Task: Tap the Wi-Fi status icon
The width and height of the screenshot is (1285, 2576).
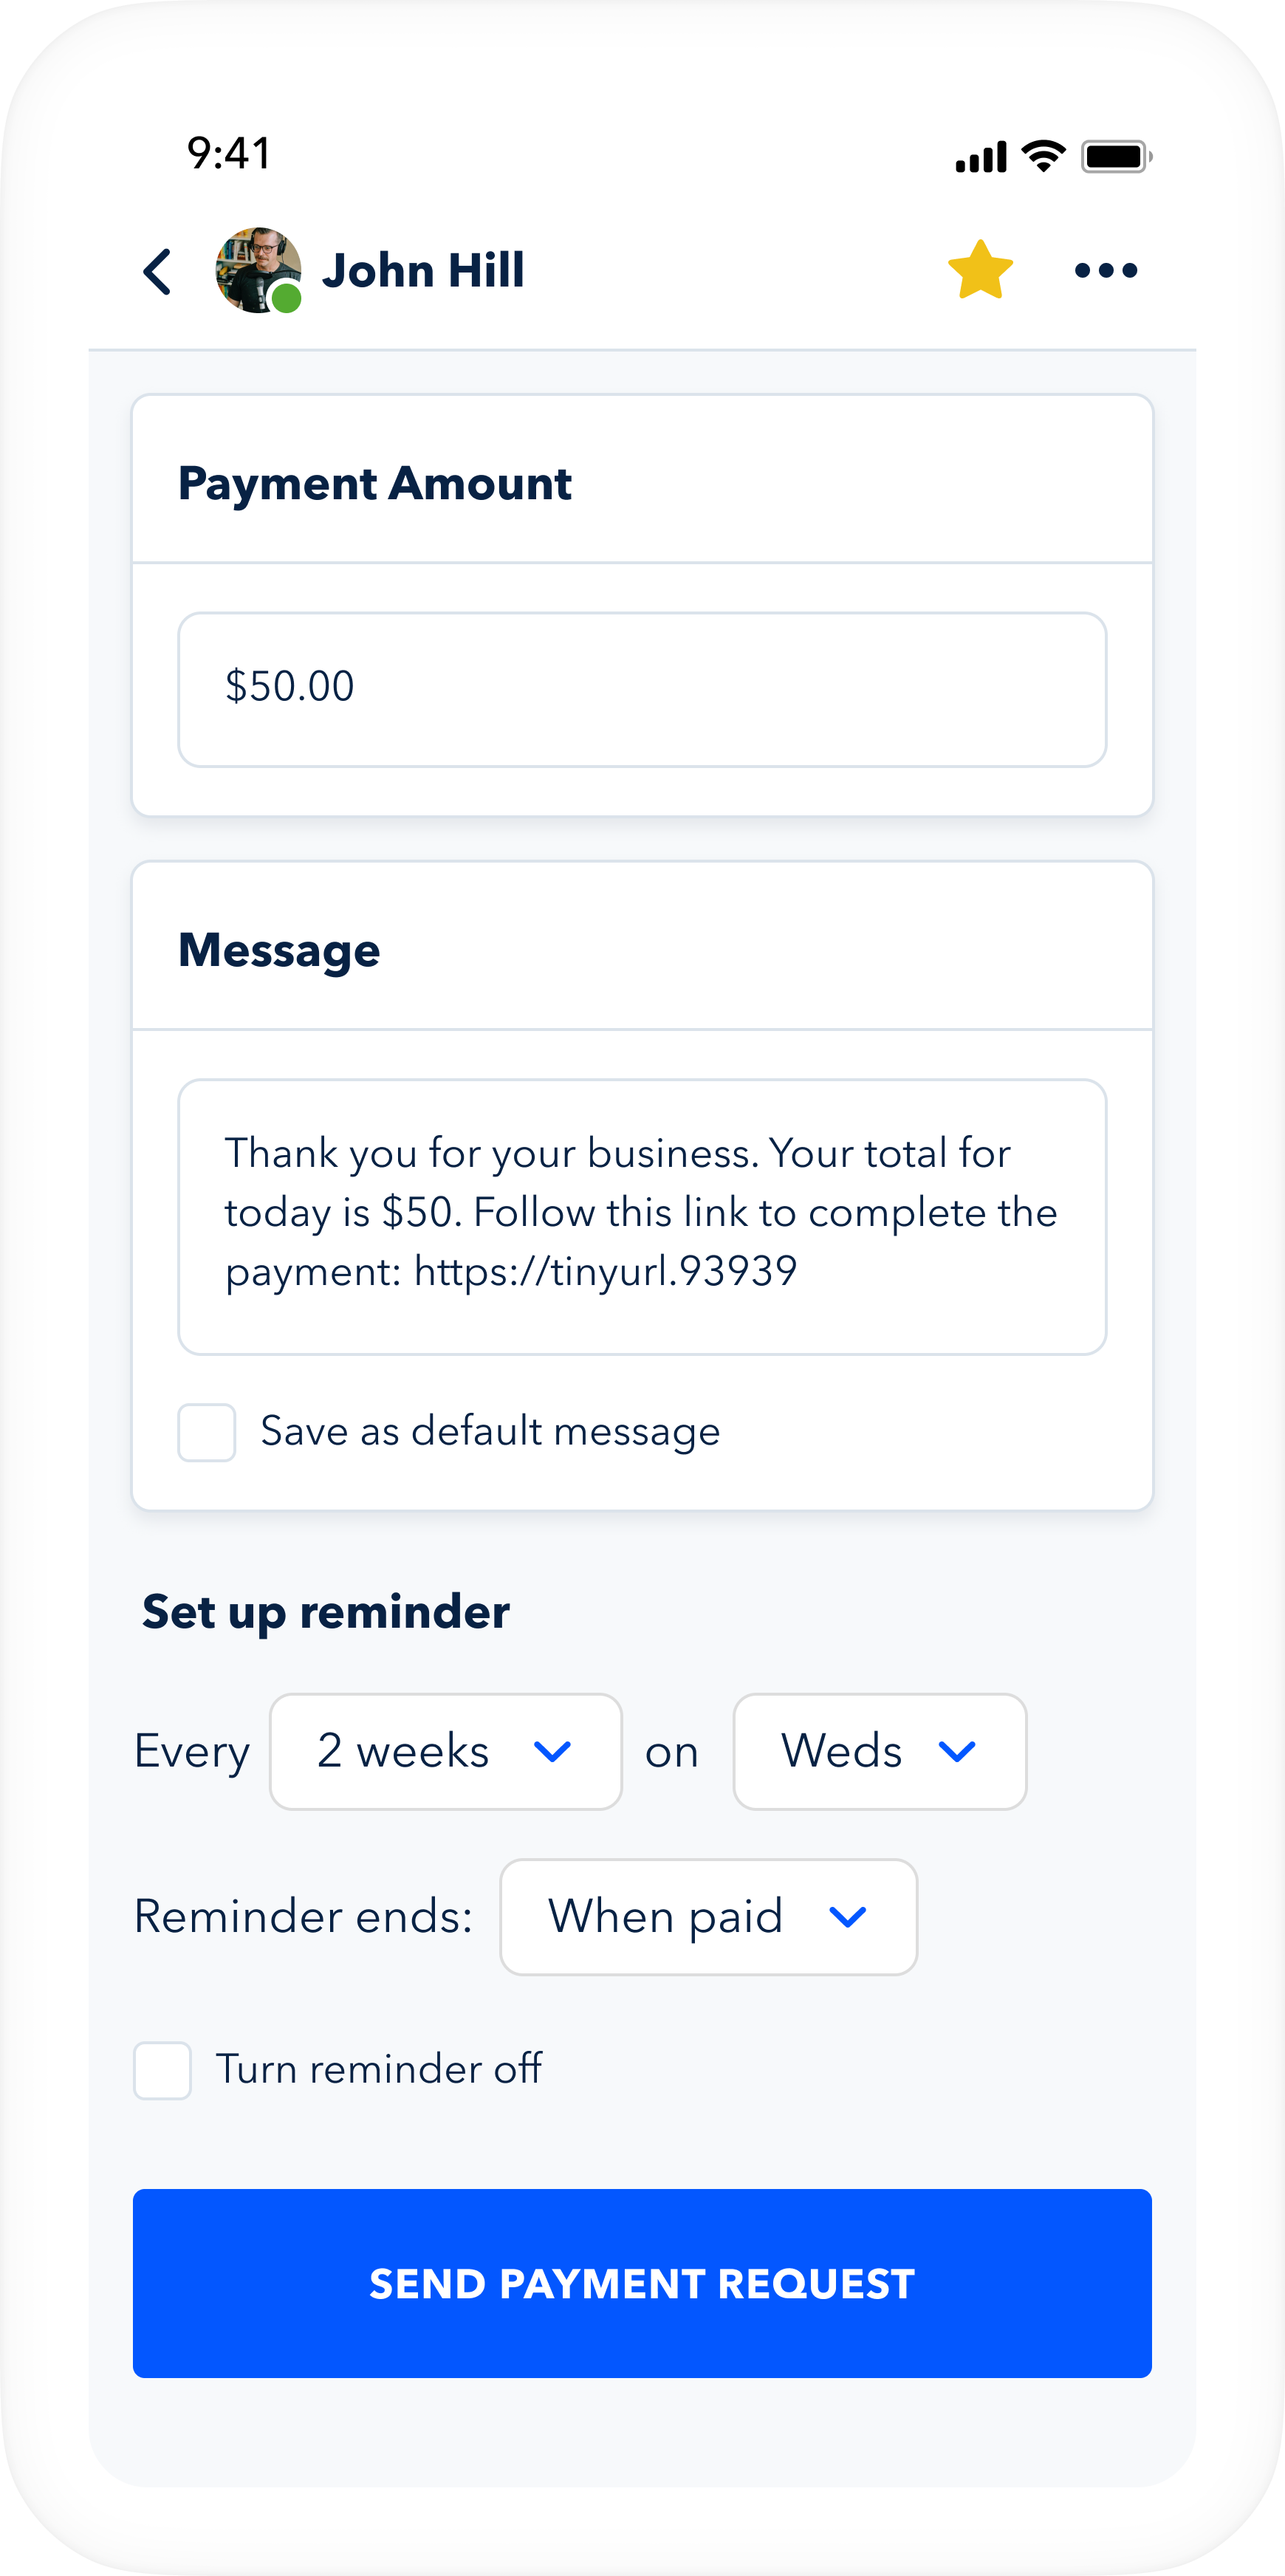Action: (1043, 156)
